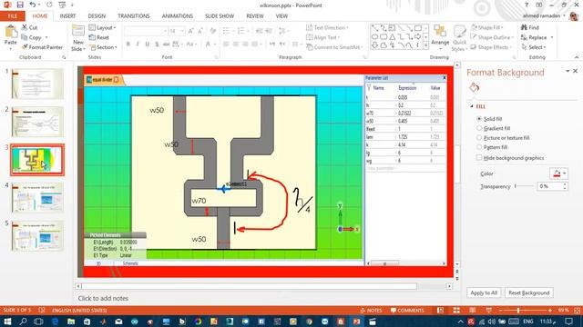Click the Paste clipboard icon
The image size is (583, 327).
tap(11, 33)
